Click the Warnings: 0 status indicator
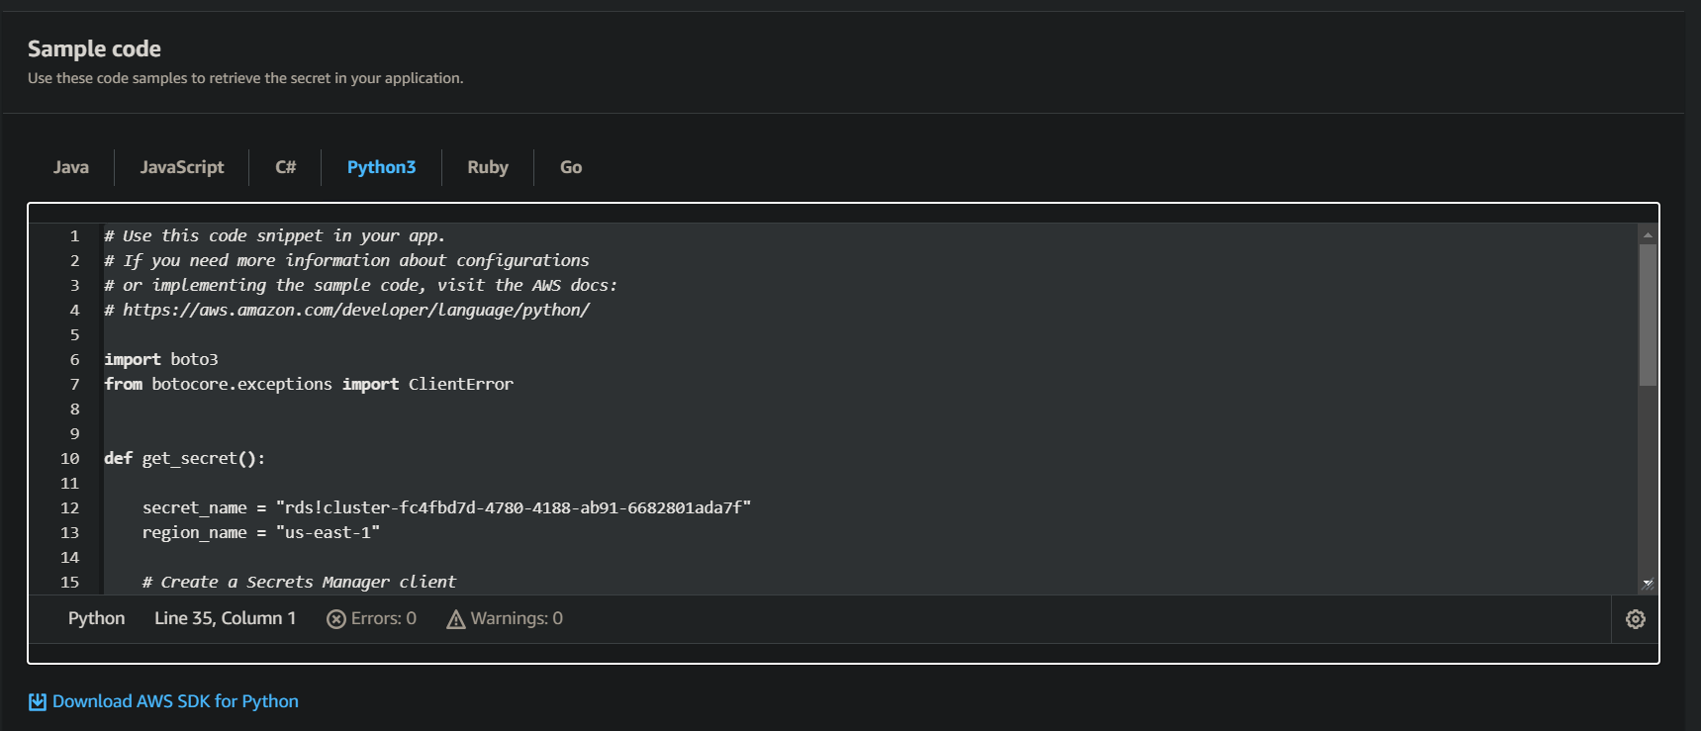The image size is (1701, 731). point(505,619)
